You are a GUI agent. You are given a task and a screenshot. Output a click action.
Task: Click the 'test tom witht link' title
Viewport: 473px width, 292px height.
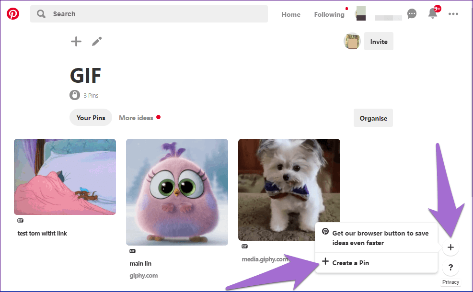(x=42, y=233)
